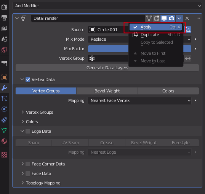
Task: Click the drag handle grip of modifier
Action: point(198,18)
